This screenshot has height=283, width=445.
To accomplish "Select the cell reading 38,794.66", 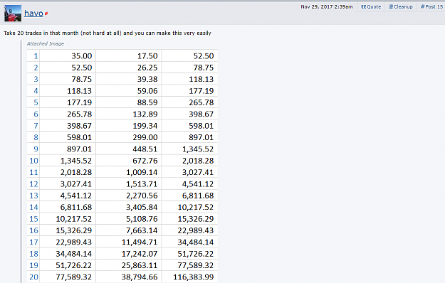I will [129, 277].
